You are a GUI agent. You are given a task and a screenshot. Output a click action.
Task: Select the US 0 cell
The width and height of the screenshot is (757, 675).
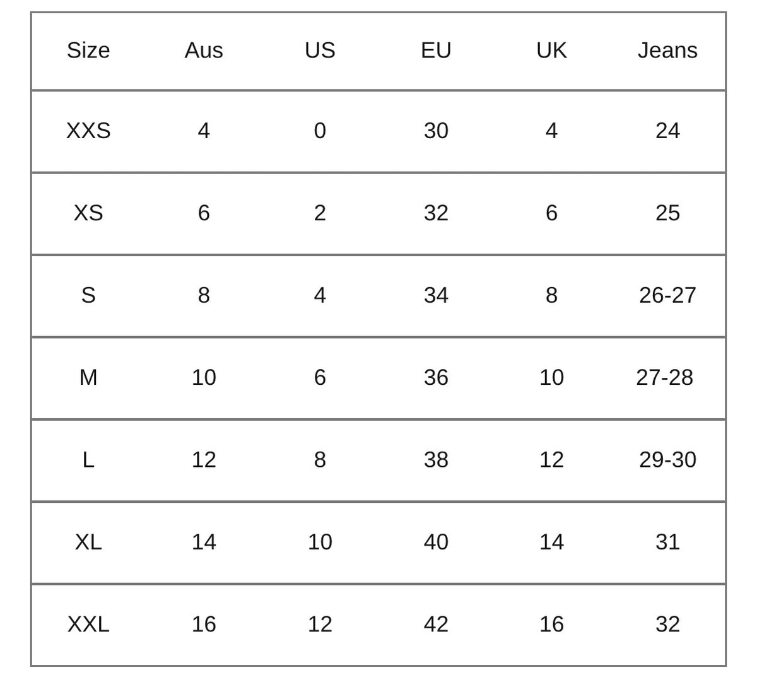(320, 131)
